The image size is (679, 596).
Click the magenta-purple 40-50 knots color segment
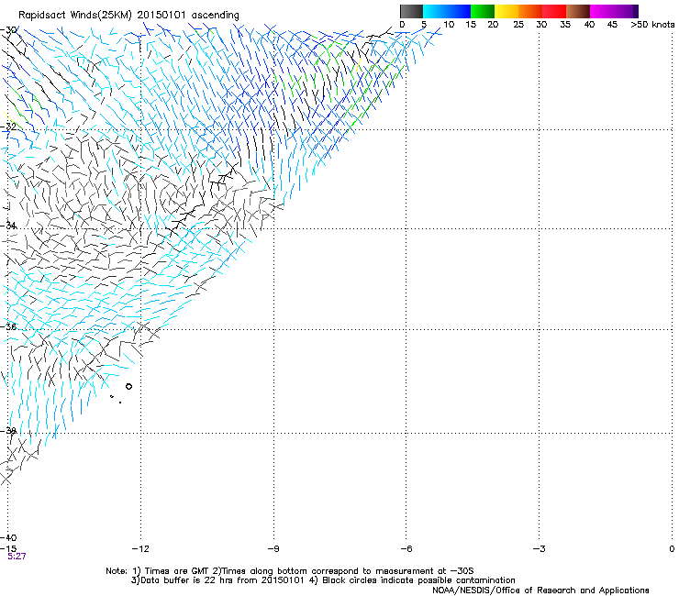(614, 11)
